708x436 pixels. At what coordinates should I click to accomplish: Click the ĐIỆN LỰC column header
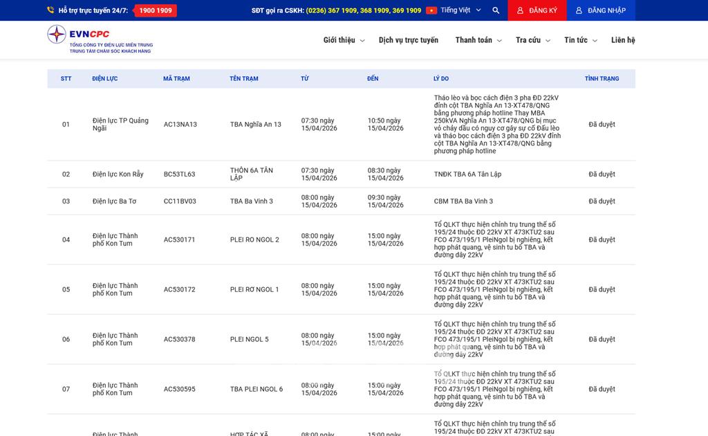click(x=105, y=79)
